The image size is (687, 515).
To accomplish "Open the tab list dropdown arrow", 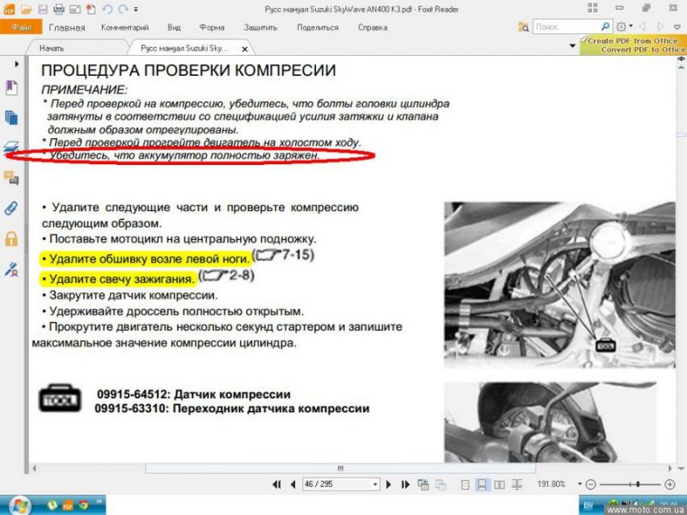I will click(572, 45).
